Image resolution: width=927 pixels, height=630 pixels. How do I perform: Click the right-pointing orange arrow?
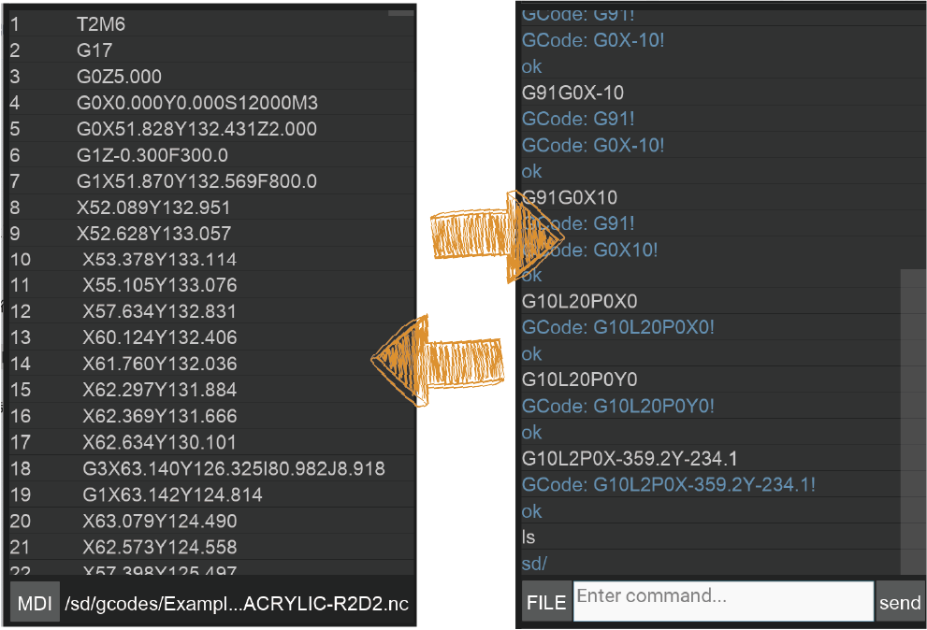(x=498, y=236)
